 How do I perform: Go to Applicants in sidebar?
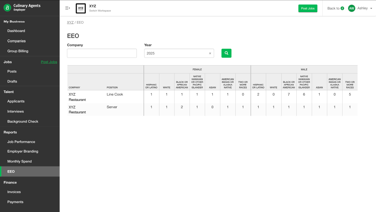pos(16,101)
